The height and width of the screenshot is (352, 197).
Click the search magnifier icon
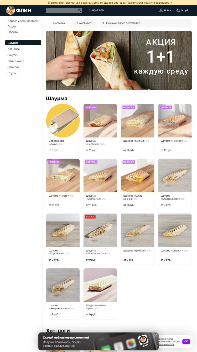click(79, 11)
